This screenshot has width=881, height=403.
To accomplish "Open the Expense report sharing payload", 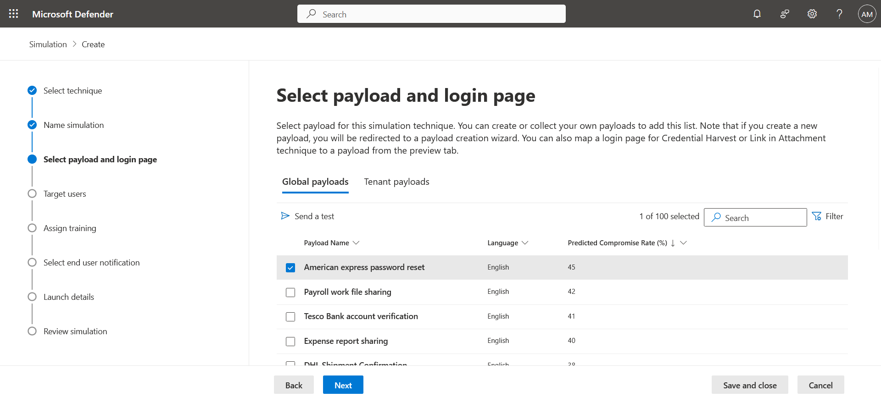I will (346, 341).
